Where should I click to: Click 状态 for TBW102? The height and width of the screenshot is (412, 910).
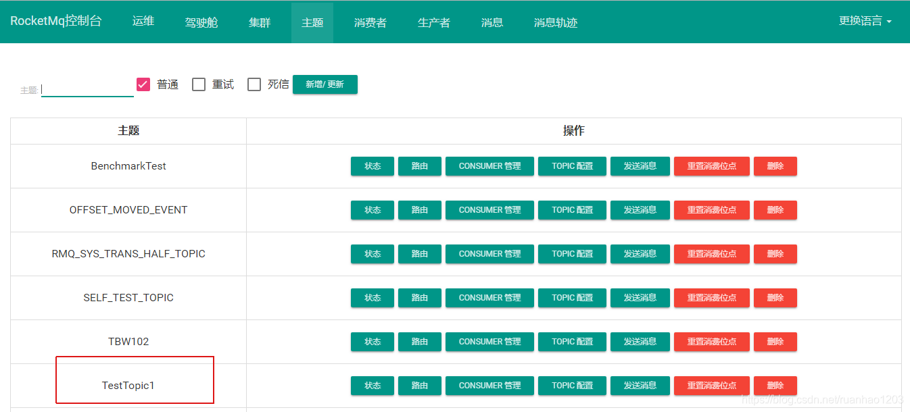click(x=373, y=342)
